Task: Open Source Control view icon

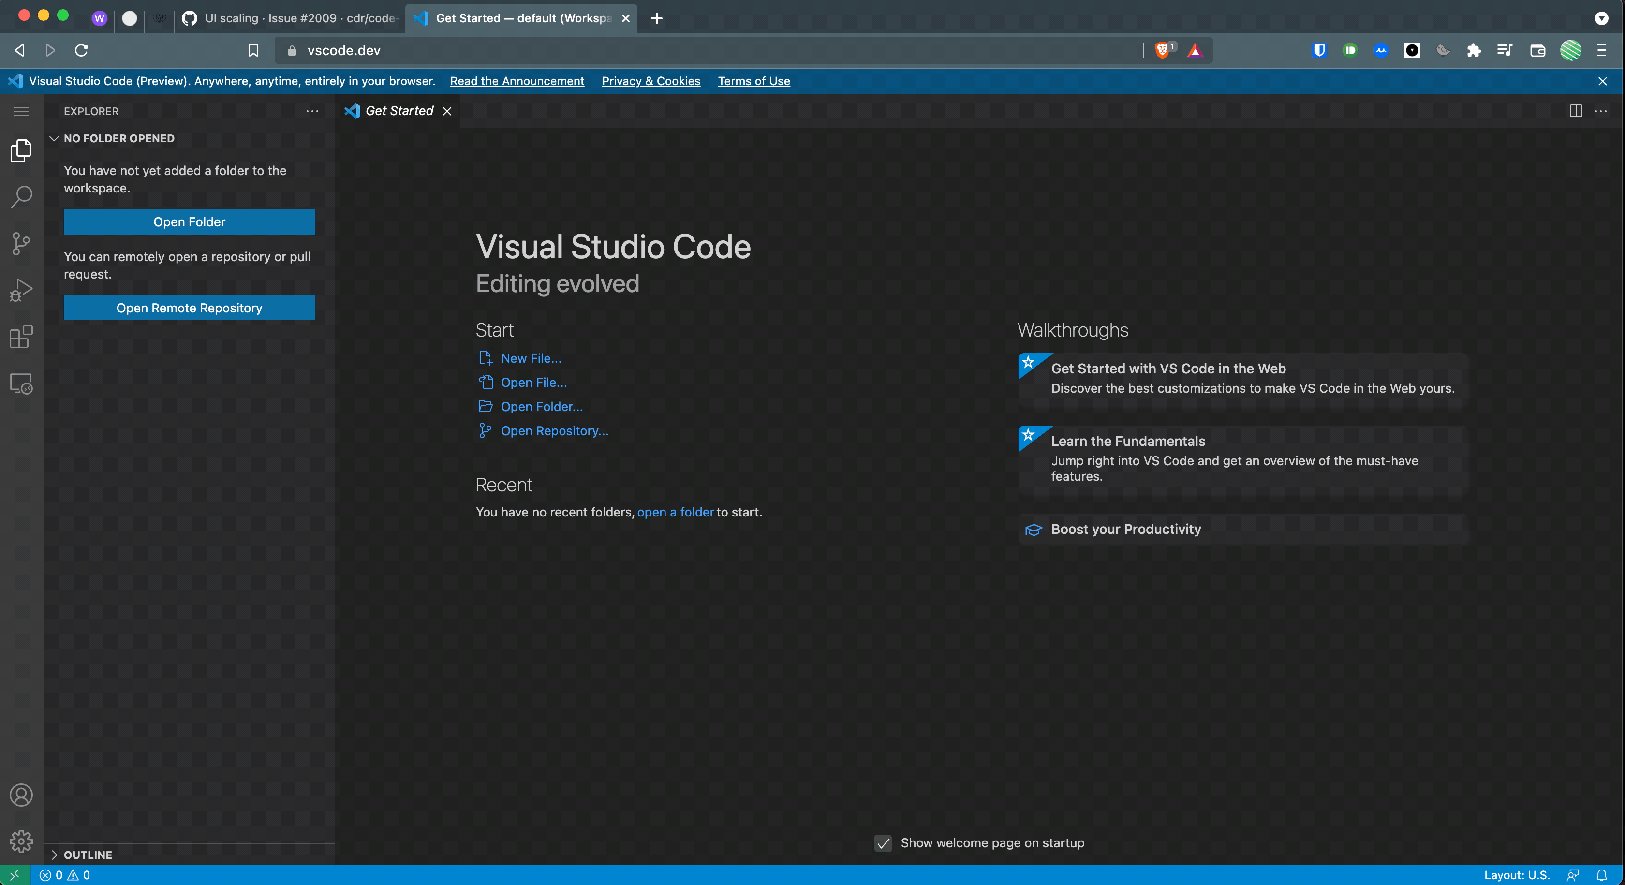Action: (21, 243)
